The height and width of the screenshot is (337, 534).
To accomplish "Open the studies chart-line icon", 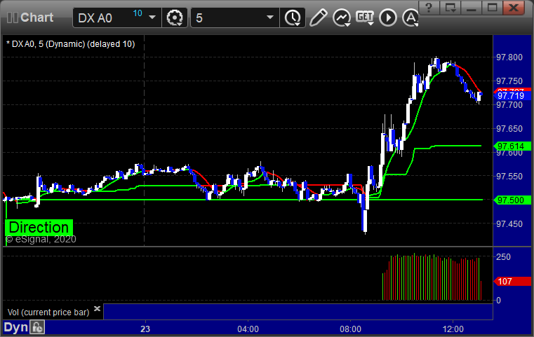I will click(x=342, y=18).
